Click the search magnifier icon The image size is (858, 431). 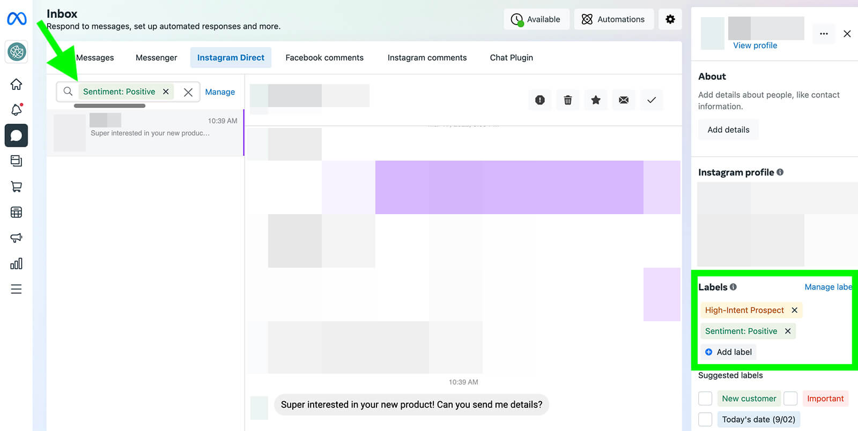(x=68, y=92)
